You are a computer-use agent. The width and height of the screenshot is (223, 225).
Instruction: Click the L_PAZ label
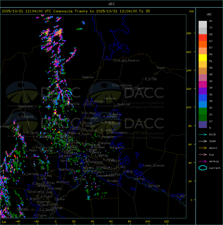point(181,196)
